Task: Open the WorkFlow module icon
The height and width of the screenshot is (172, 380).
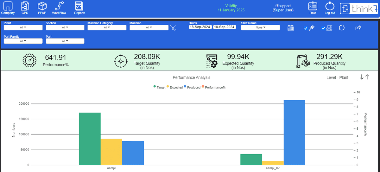Action: 59,7
